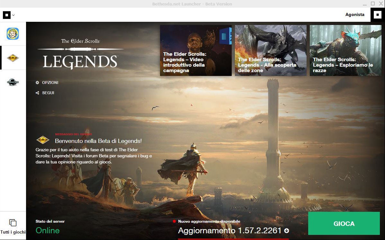Select the Elder Scrolls Legends sidebar icon
385x240 pixels.
click(13, 58)
